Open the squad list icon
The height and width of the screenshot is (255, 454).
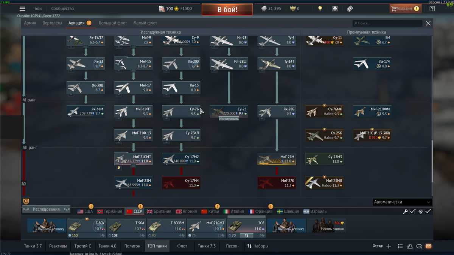(x=400, y=246)
